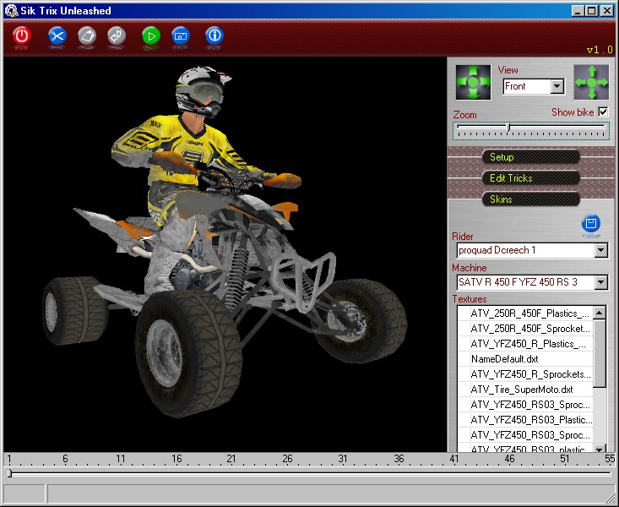Click Machine field SATV R 450 F YFZ

(526, 282)
